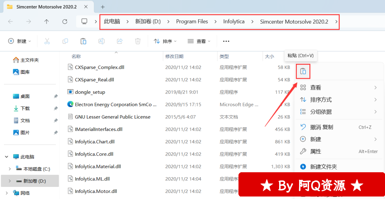
Task: Click the Share toolbar icon
Action: (119, 41)
